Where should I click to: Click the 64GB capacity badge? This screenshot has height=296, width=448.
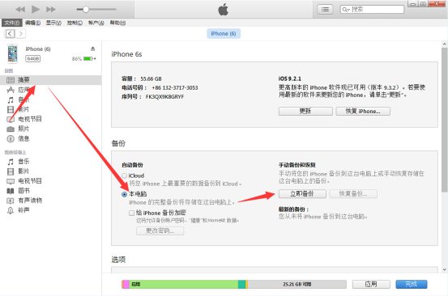point(33,58)
